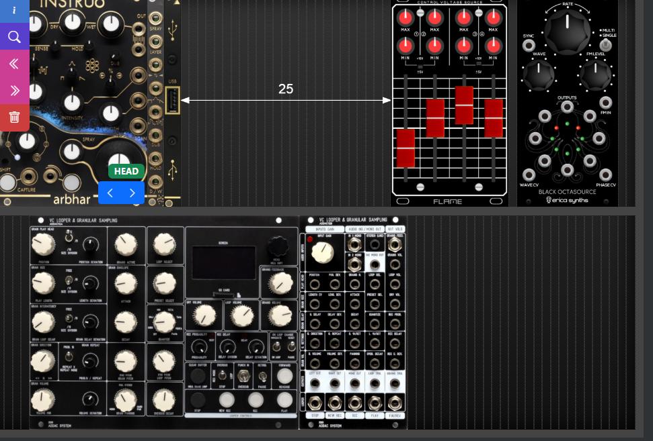Click the green HEAD label

pyautogui.click(x=126, y=171)
